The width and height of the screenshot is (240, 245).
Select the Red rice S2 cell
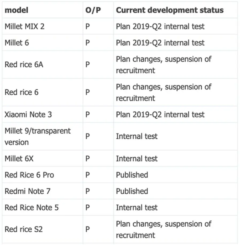[x=42, y=229]
